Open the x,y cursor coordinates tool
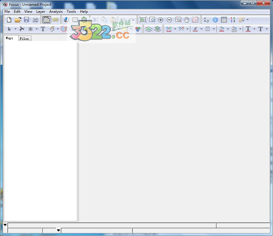273x236 pixels. pos(206,20)
